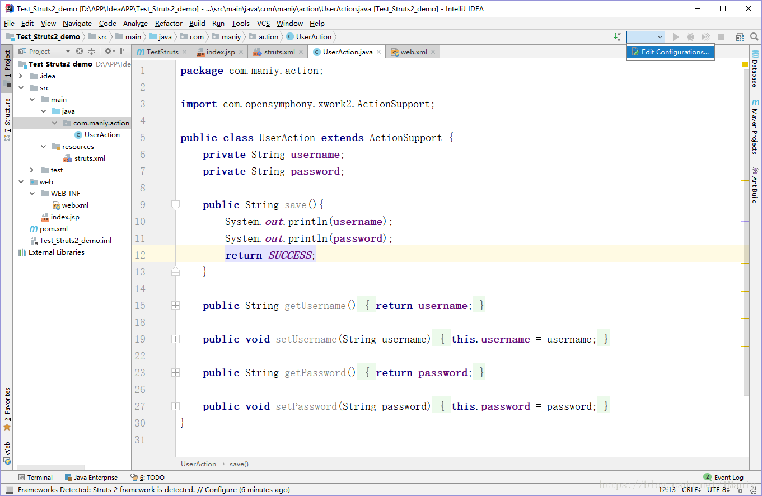Click the UTF-8 encoding status

coord(718,490)
